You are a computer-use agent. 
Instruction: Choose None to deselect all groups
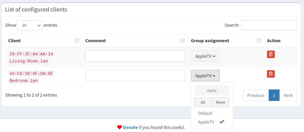[221, 102]
